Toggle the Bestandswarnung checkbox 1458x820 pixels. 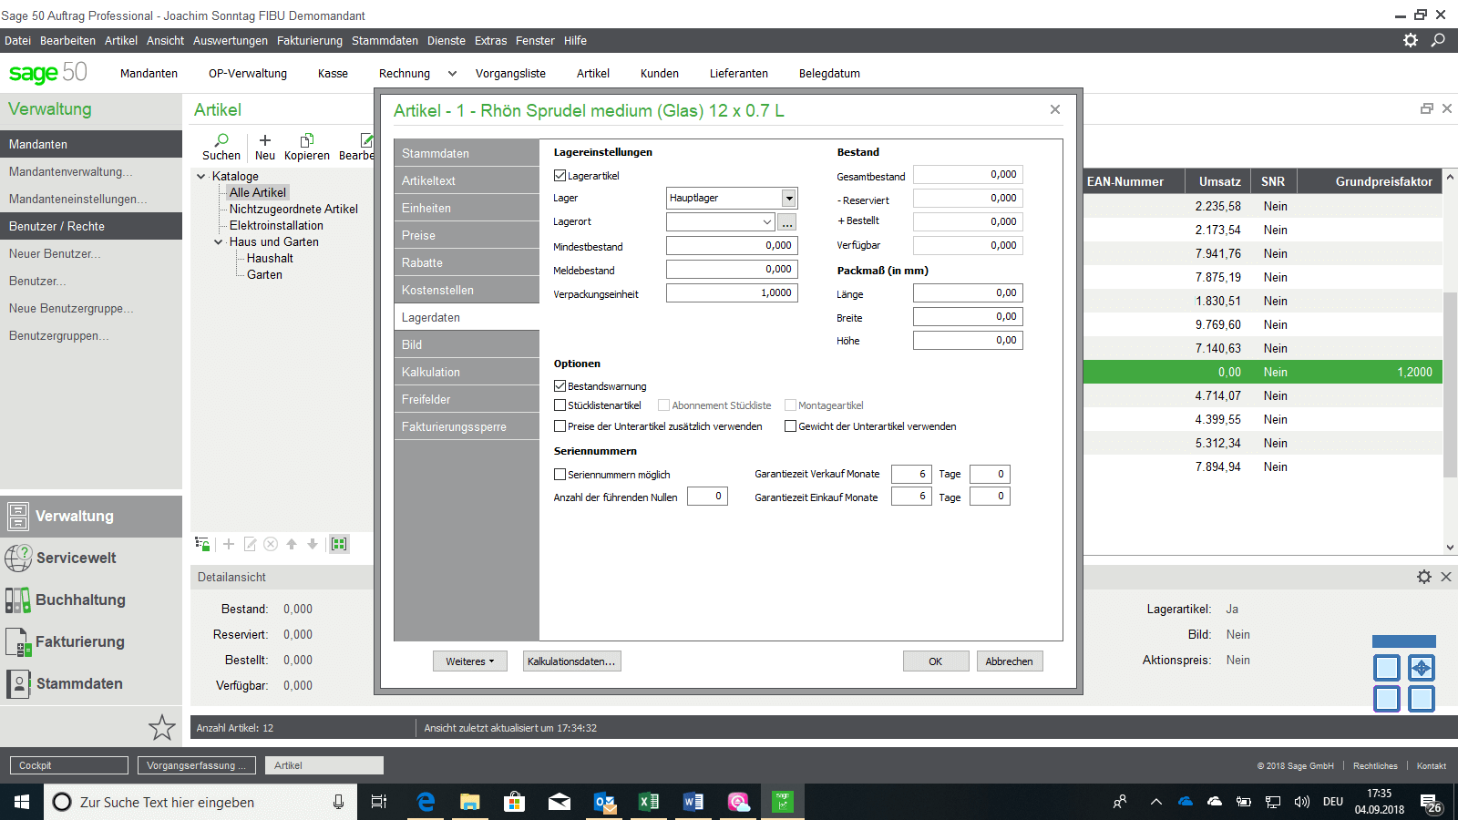(x=560, y=386)
